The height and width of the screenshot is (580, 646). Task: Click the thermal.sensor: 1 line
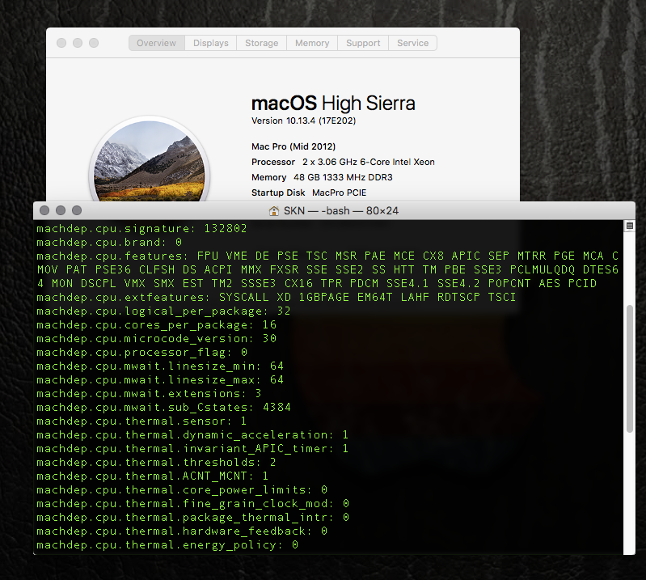[x=141, y=421]
